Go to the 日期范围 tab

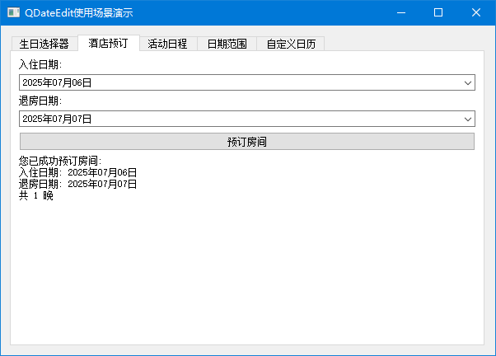coord(227,44)
